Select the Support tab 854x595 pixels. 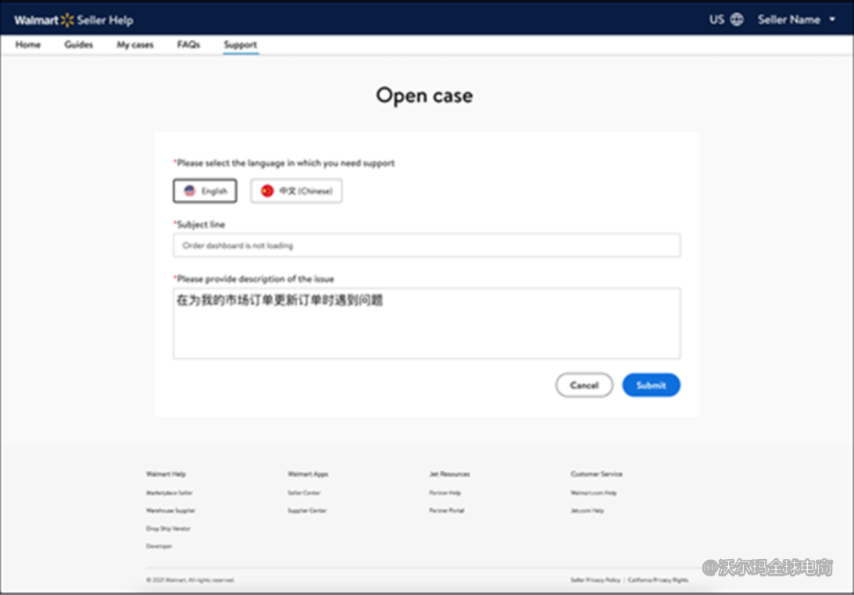click(240, 45)
